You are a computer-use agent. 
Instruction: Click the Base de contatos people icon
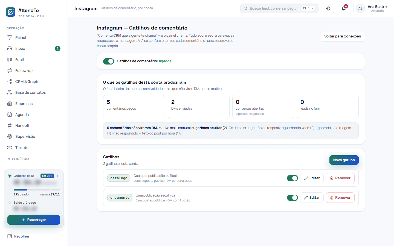[10, 92]
